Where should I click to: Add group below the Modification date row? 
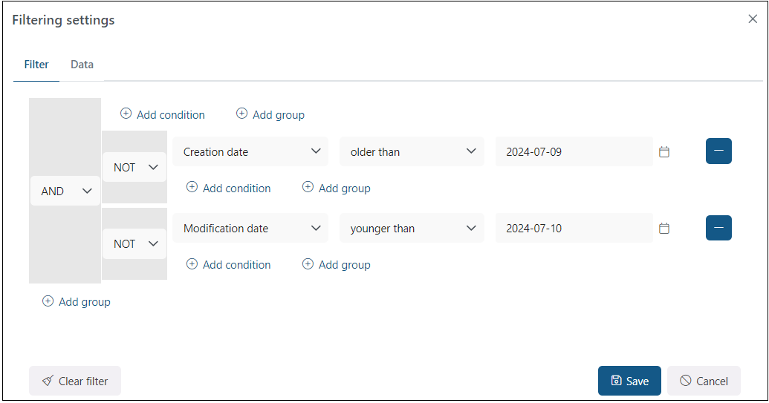pos(337,264)
